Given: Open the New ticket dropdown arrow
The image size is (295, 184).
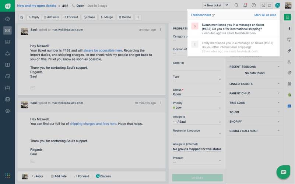Looking at the screenshot, I should (x=227, y=6).
